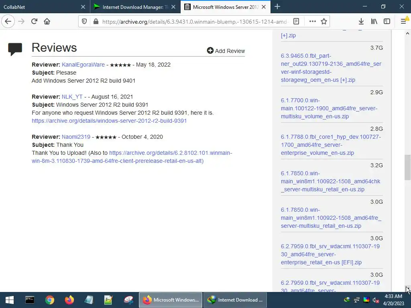Click text 'Add Windows Server 2012 R2 build 9401'
This screenshot has width=411, height=308.
(x=83, y=81)
